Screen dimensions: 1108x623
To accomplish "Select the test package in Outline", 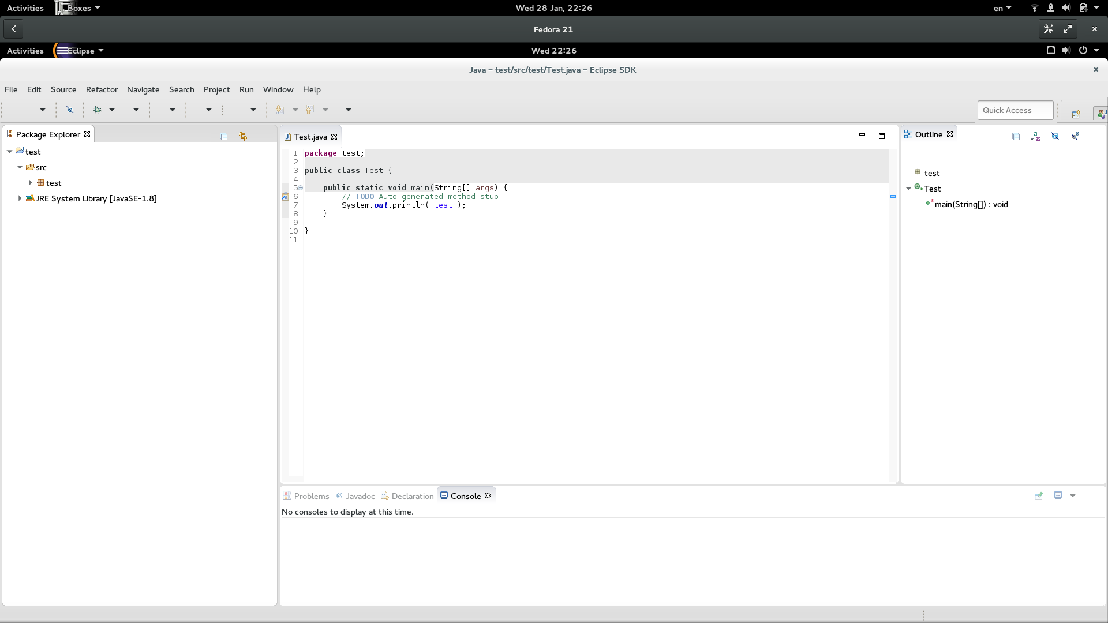I will pos(927,173).
